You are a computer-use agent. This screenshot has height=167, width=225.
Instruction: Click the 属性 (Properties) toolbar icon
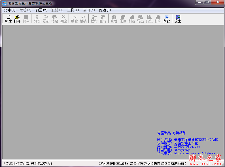(x=123, y=19)
